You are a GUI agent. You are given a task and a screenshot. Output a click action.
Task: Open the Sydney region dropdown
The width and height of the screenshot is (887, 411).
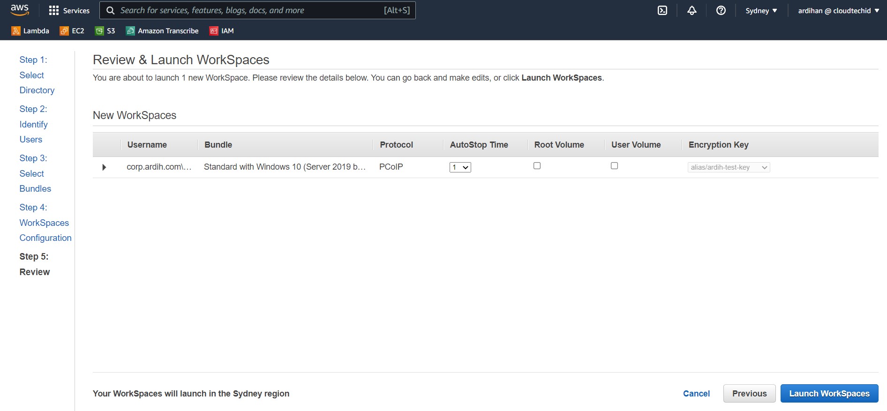coord(761,10)
